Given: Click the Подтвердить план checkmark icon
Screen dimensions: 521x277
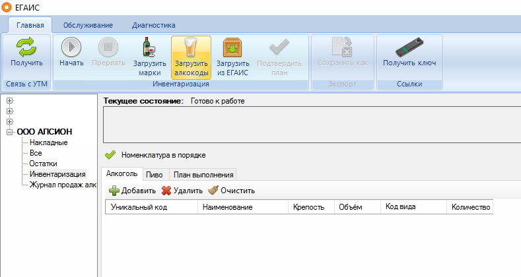Looking at the screenshot, I should pos(279,47).
